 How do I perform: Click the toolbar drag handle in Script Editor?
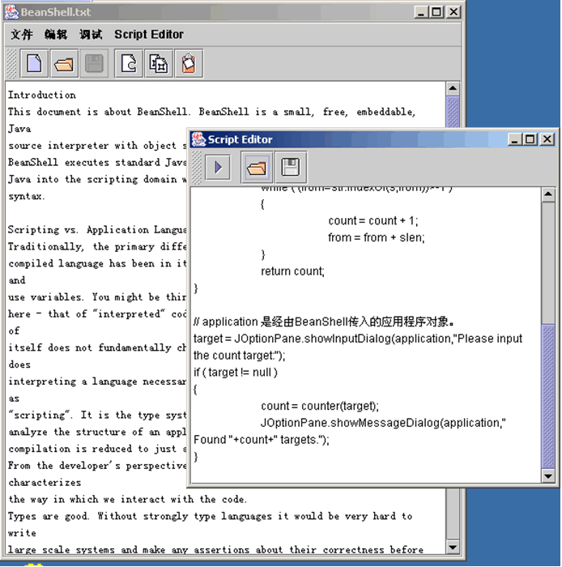click(196, 168)
